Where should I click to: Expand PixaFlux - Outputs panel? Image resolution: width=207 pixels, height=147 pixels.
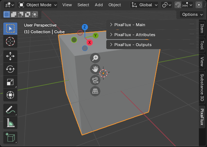pyautogui.click(x=151, y=45)
